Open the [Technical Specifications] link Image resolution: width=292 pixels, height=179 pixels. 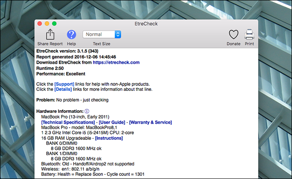click(x=68, y=122)
